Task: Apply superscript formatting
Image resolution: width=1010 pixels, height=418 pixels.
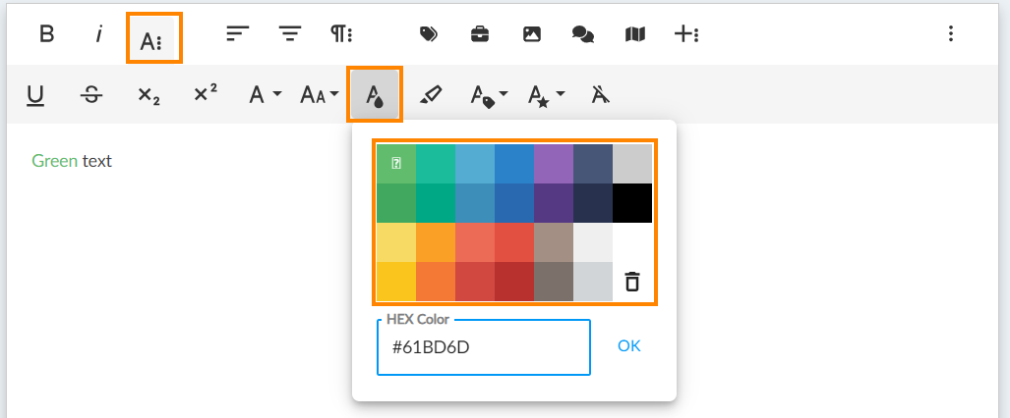Action: [x=206, y=94]
